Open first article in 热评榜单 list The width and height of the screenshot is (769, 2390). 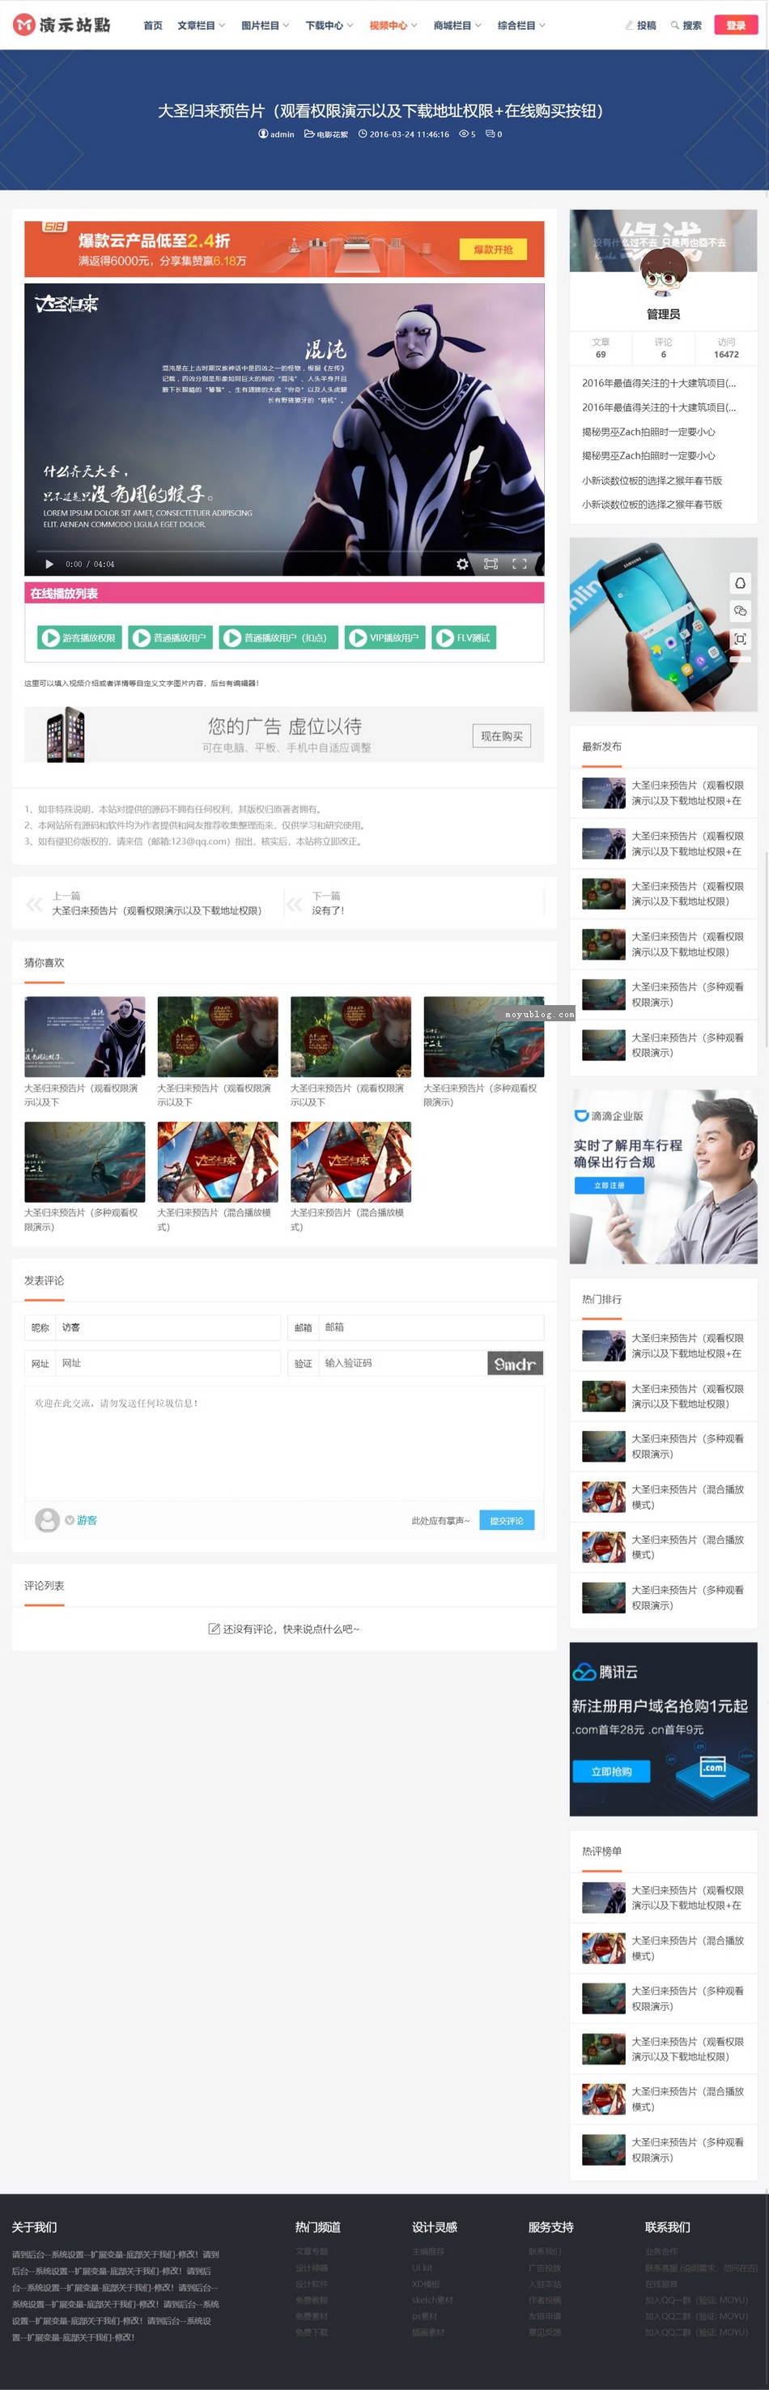click(x=663, y=1898)
